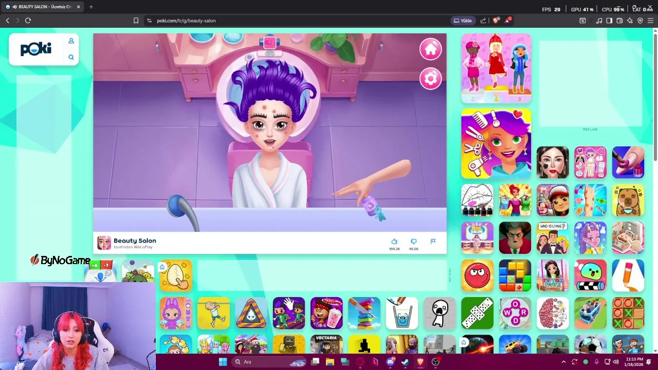Screen dimensions: 658x370
Task: Open the Brain Test game thumbnail
Action: coord(553,313)
